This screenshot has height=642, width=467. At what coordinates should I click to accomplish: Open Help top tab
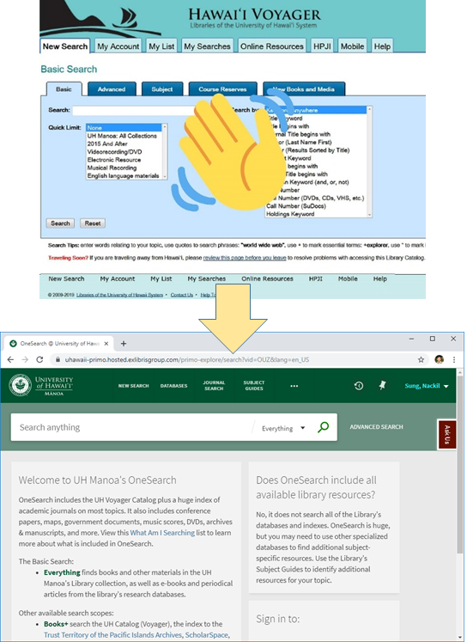point(382,46)
